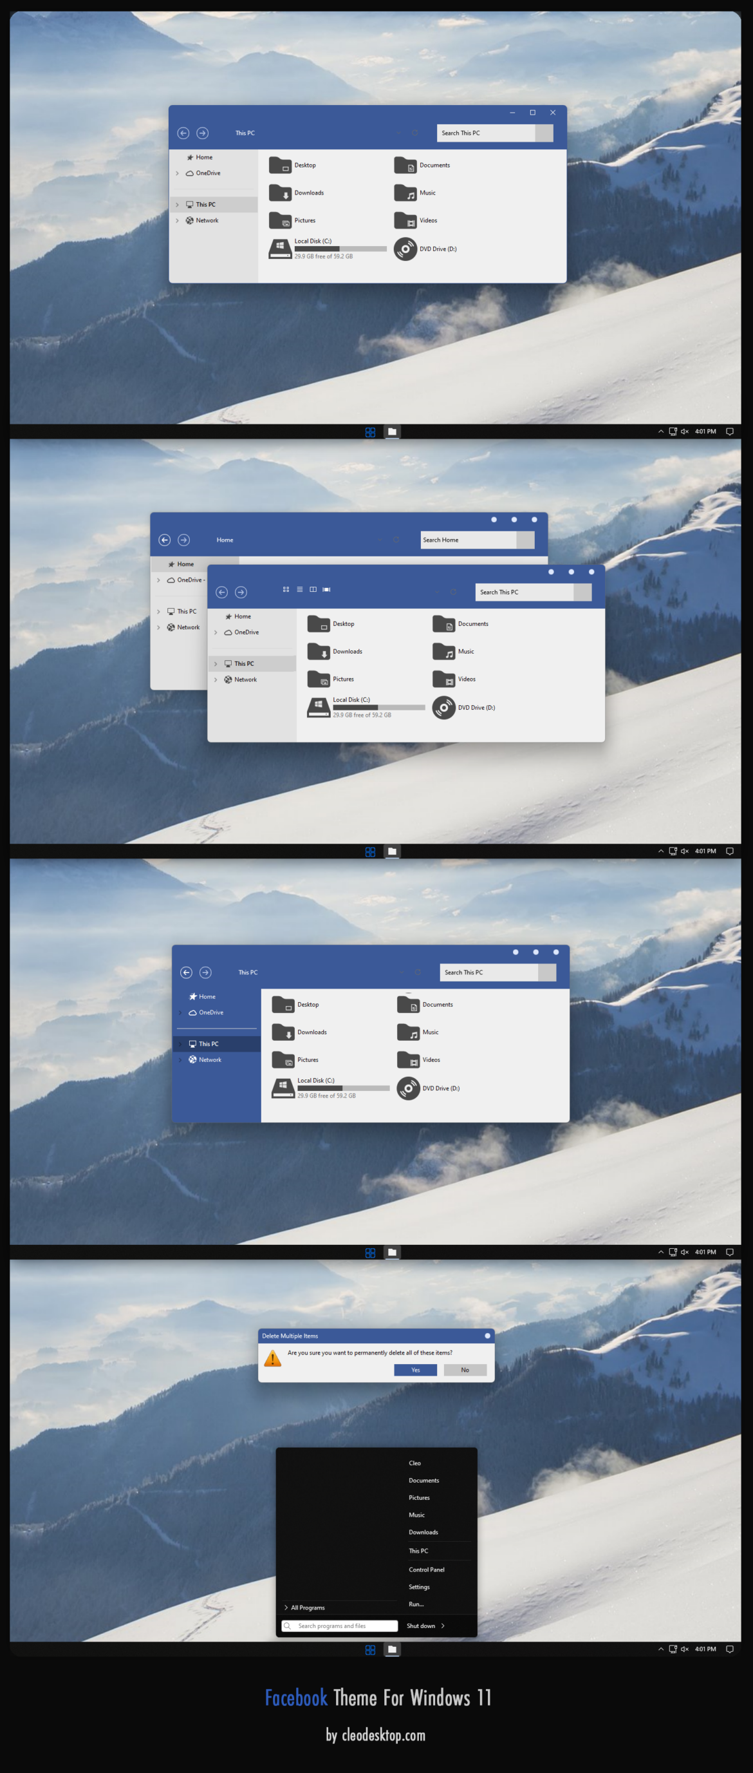Viewport: 753px width, 1773px height.
Task: Show hidden tray icons chevron beneath start menu
Action: click(x=661, y=1649)
